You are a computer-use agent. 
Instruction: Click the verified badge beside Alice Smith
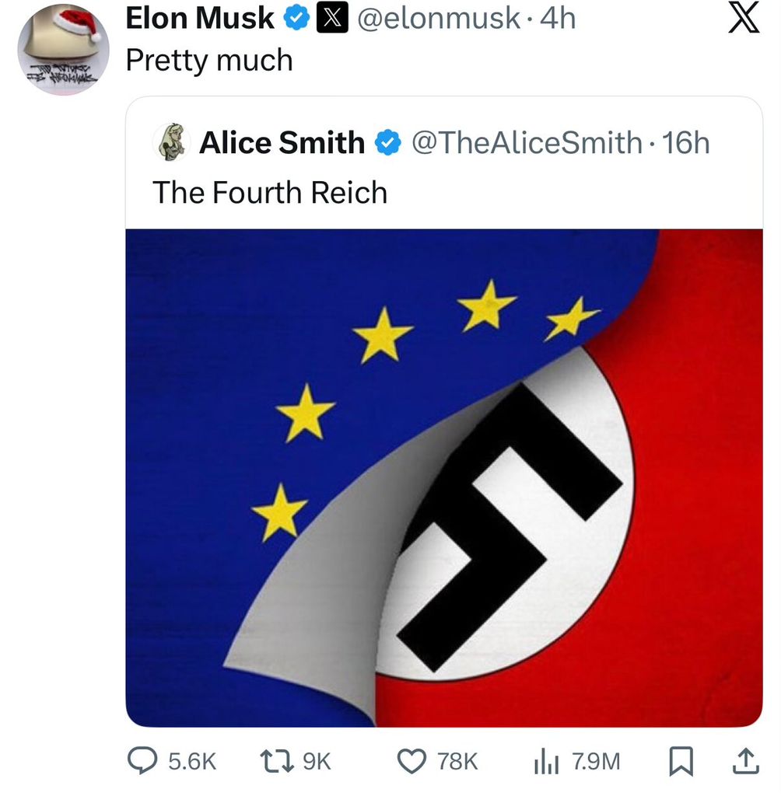point(387,143)
